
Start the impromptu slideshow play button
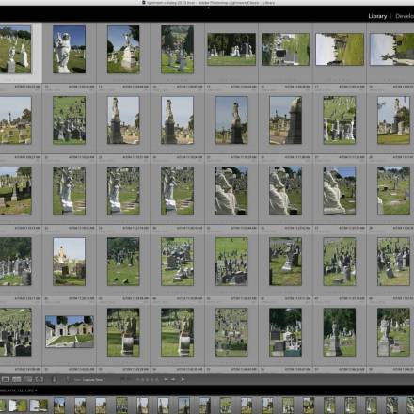pyautogui.click(x=183, y=379)
